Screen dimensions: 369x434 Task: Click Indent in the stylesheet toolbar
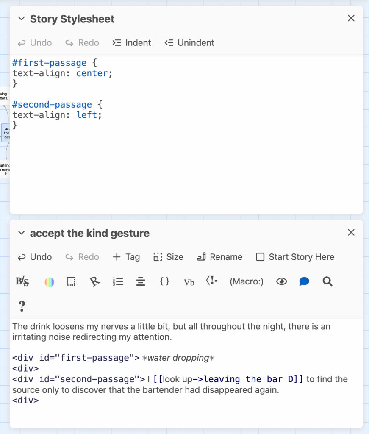[x=132, y=43]
